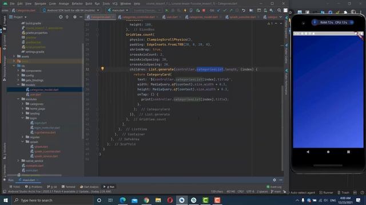Click the Windows Start button

point(5,200)
